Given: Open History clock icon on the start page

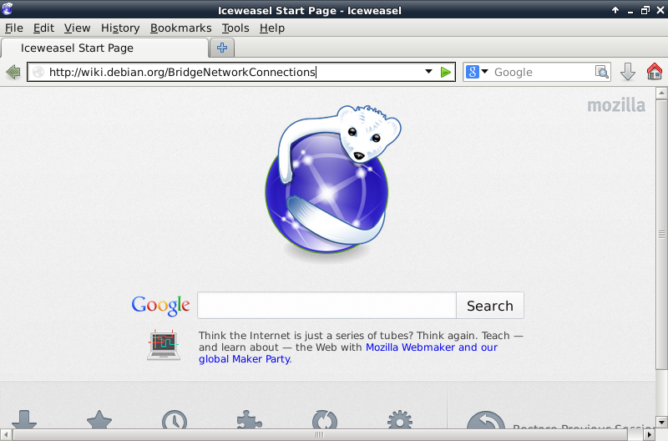Looking at the screenshot, I should coord(174,420).
